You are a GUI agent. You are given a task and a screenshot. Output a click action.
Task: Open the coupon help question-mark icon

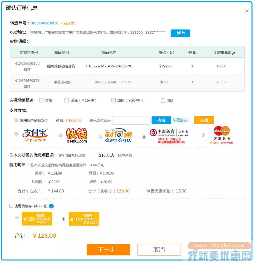tap(51, 206)
